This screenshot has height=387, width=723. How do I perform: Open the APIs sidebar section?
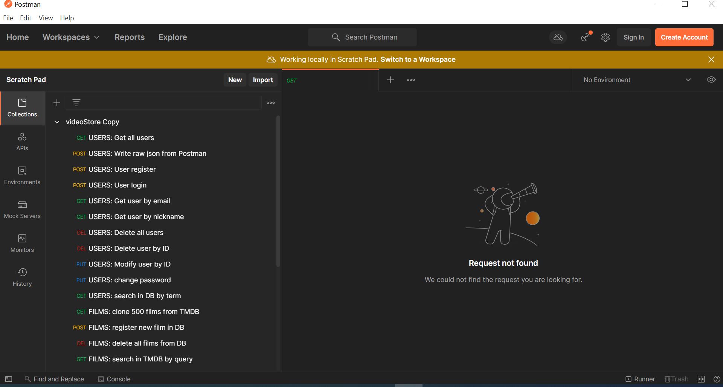click(22, 142)
